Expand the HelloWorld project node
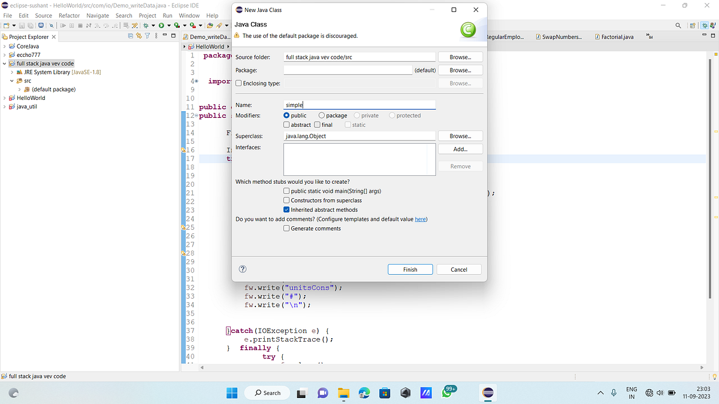The width and height of the screenshot is (719, 404). point(5,98)
